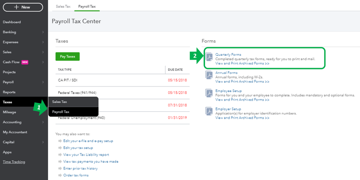Expand the Accounting sidebar submenu chevron
This screenshot has width=360, height=180.
coord(43,122)
